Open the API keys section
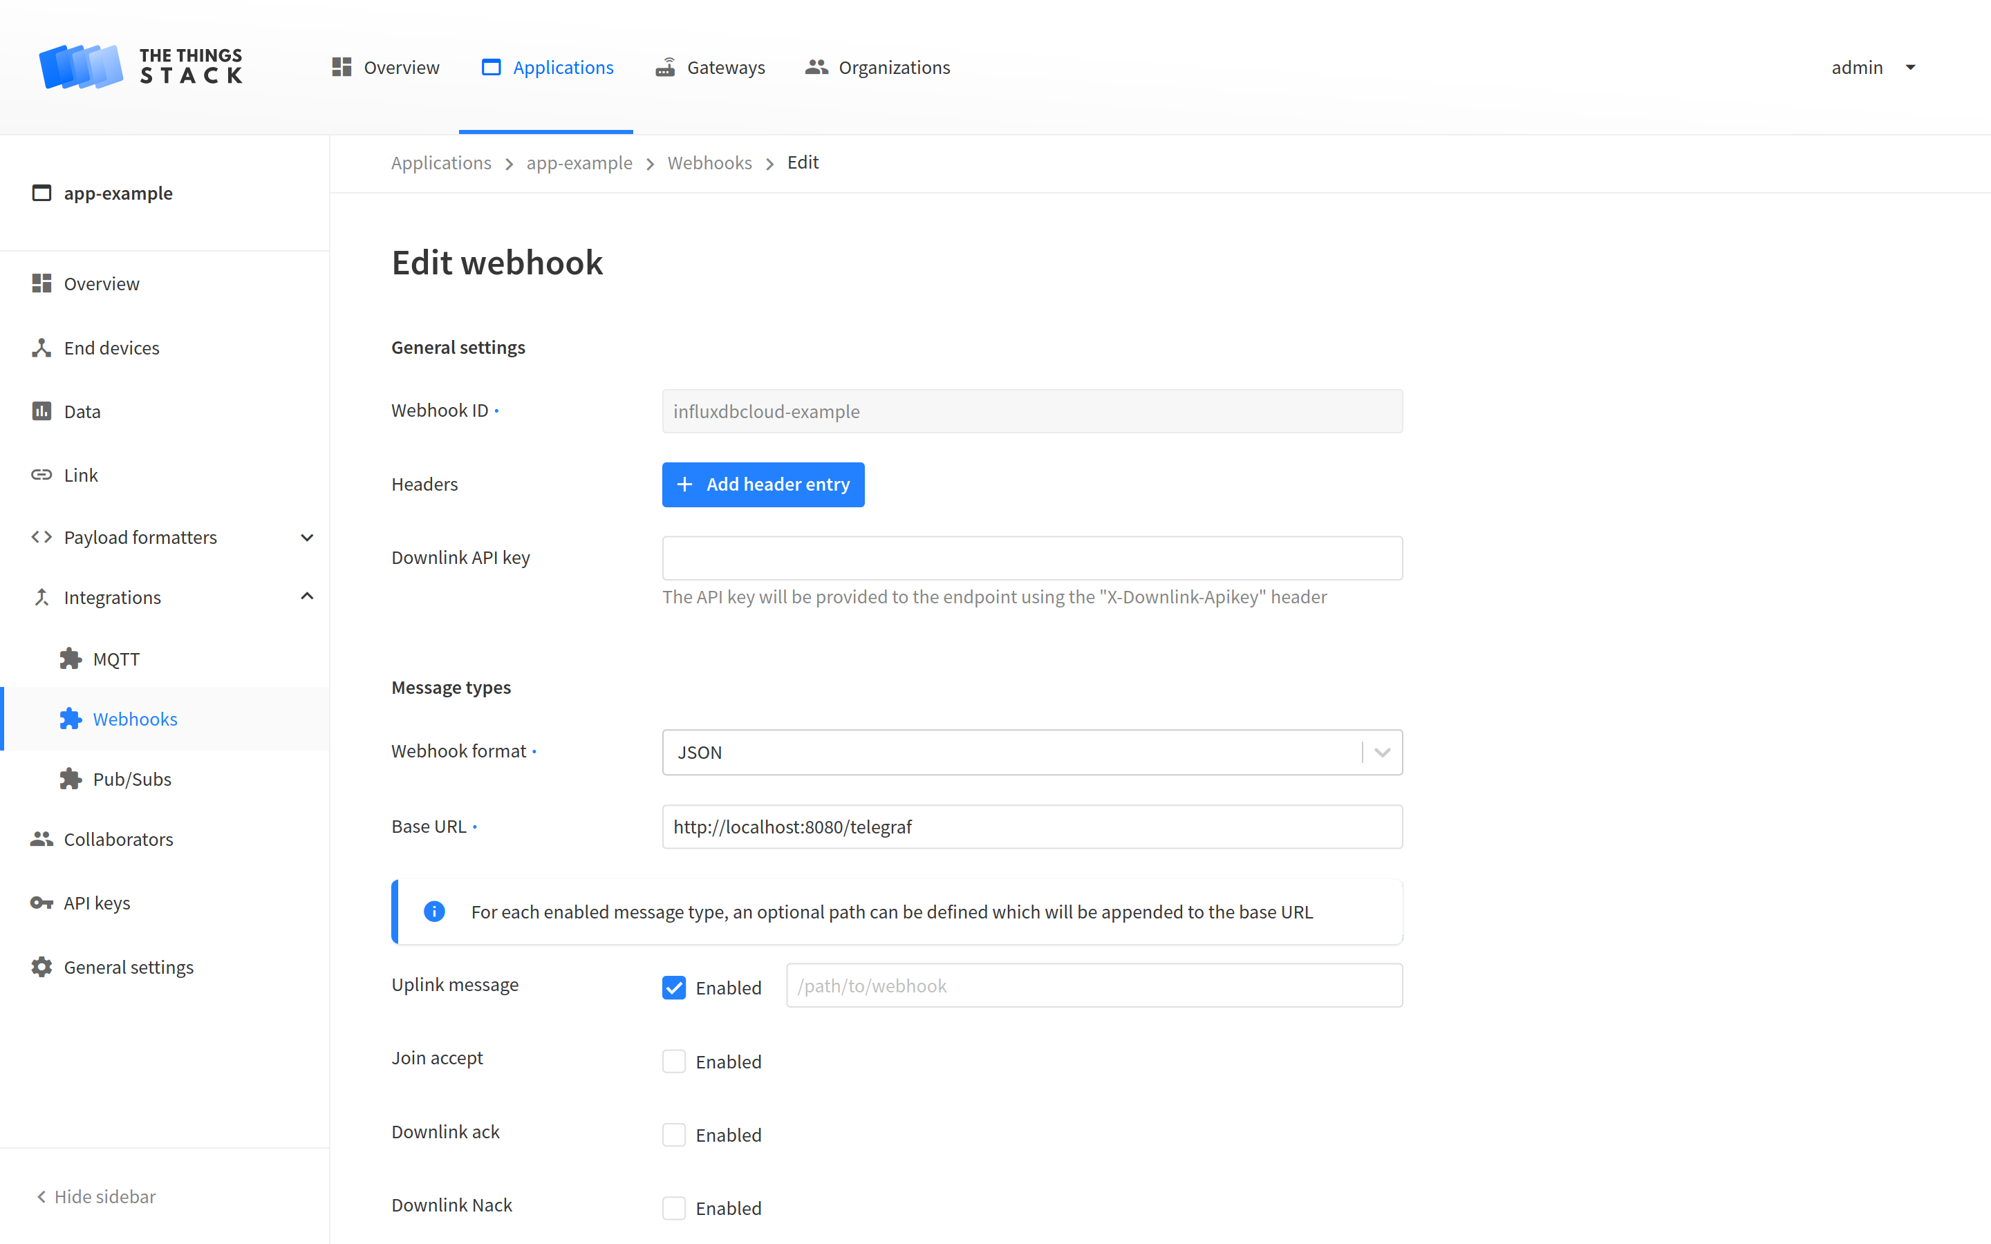Screen dimensions: 1991x1244 (96, 902)
